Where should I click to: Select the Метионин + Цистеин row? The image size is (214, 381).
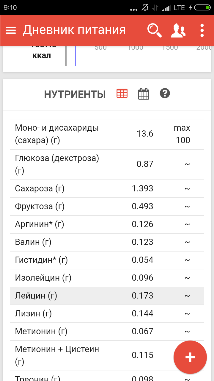coord(89,355)
